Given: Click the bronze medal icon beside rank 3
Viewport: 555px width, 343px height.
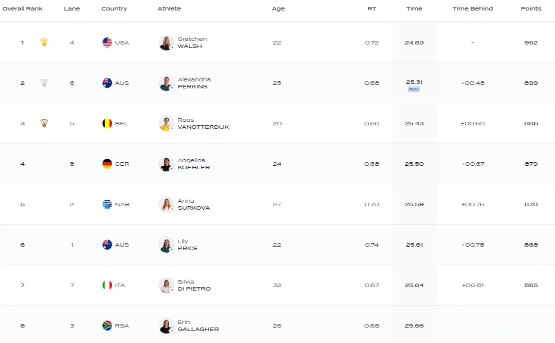Looking at the screenshot, I should point(44,123).
